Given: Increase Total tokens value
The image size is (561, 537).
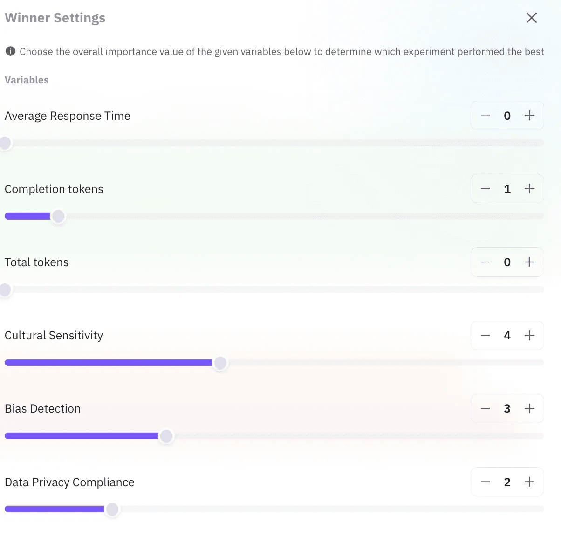Looking at the screenshot, I should 529,262.
